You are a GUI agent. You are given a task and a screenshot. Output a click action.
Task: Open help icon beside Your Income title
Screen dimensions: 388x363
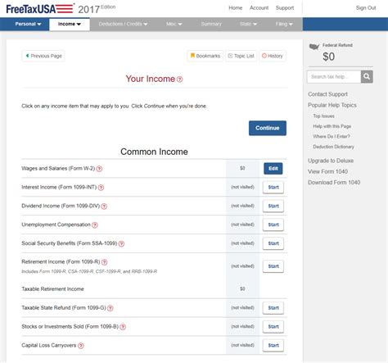(x=179, y=79)
